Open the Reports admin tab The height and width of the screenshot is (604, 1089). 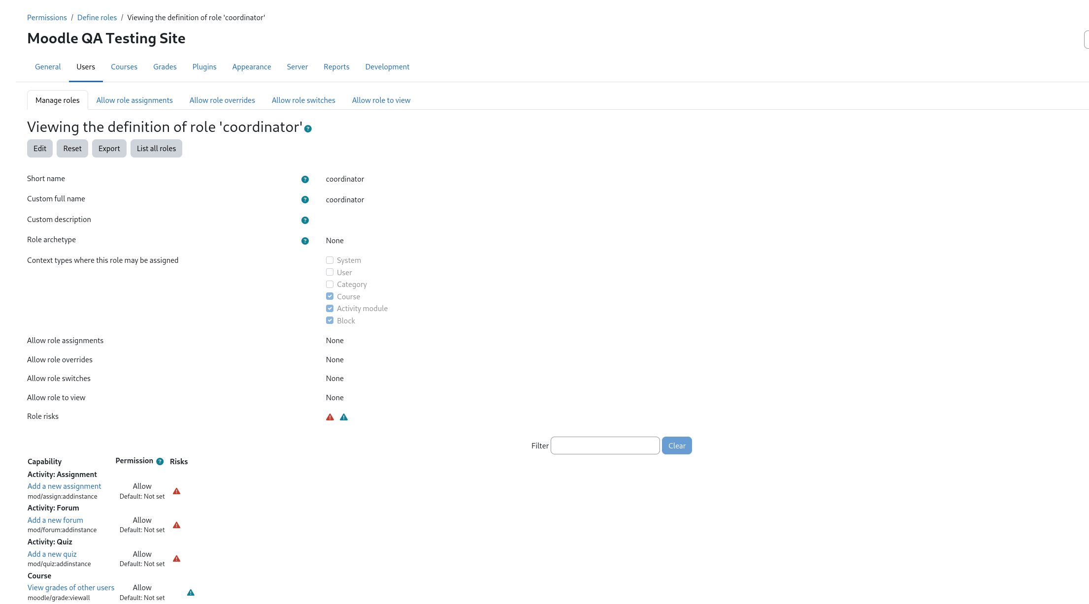[336, 67]
